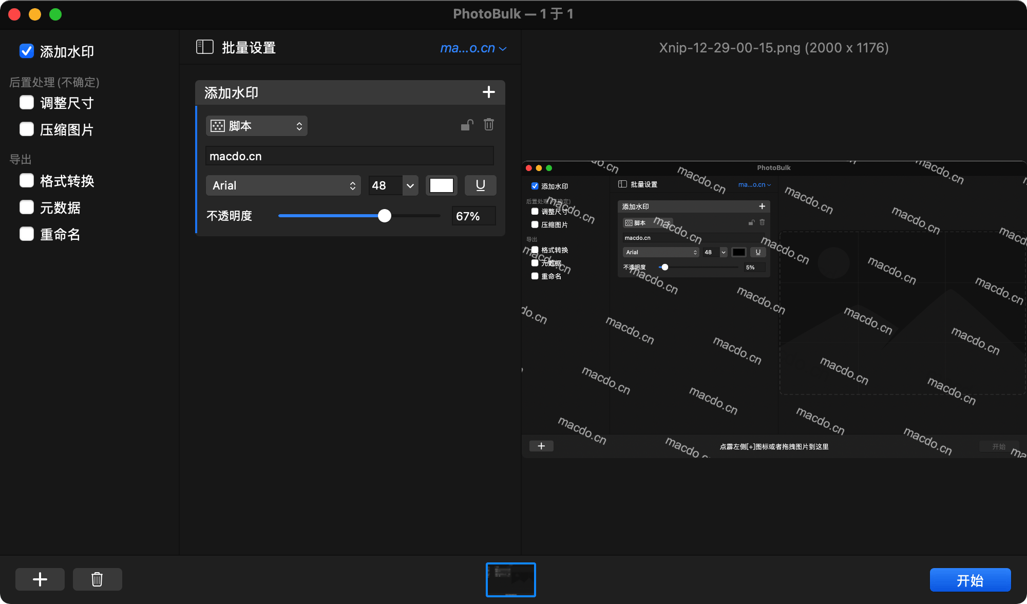1027x604 pixels.
Task: Open the 脚本 watermark type dropdown
Action: point(257,126)
